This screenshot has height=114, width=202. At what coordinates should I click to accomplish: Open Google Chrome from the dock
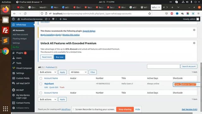(5, 51)
